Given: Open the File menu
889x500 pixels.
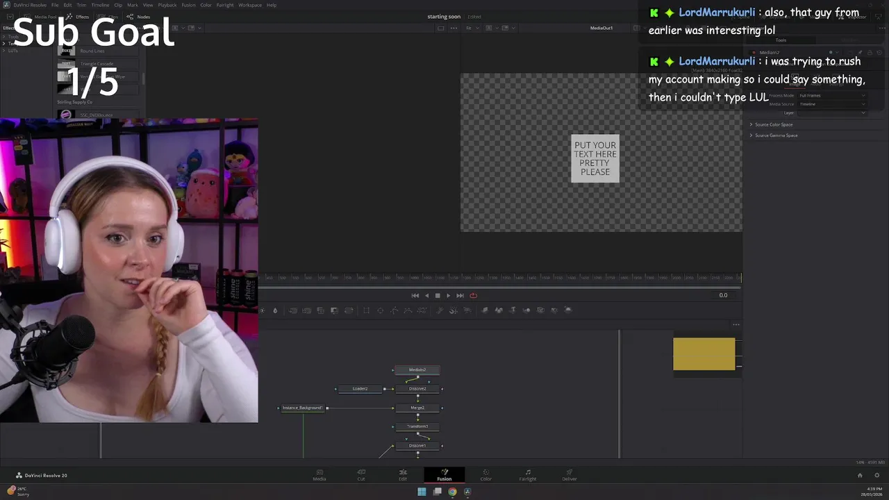Looking at the screenshot, I should (x=55, y=5).
